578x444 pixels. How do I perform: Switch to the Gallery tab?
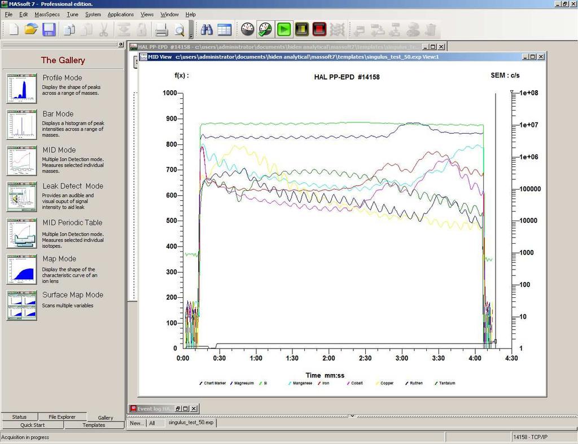[106, 417]
